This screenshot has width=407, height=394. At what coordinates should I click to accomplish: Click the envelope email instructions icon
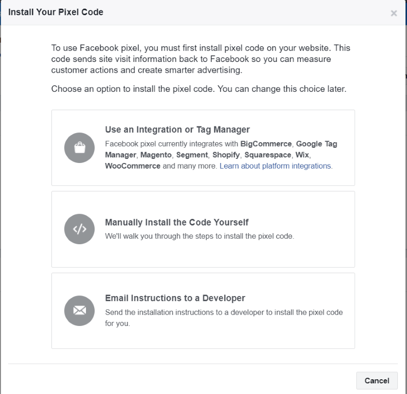point(79,311)
